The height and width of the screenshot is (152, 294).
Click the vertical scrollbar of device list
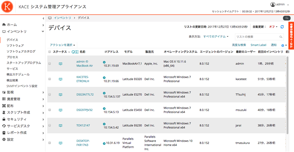click(288, 95)
